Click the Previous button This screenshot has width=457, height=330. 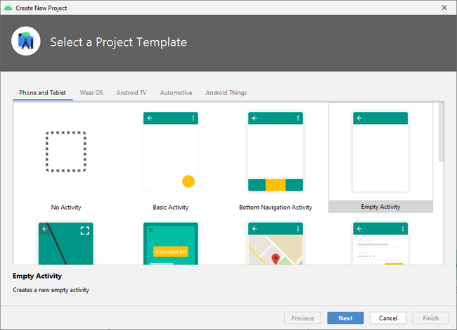[303, 318]
